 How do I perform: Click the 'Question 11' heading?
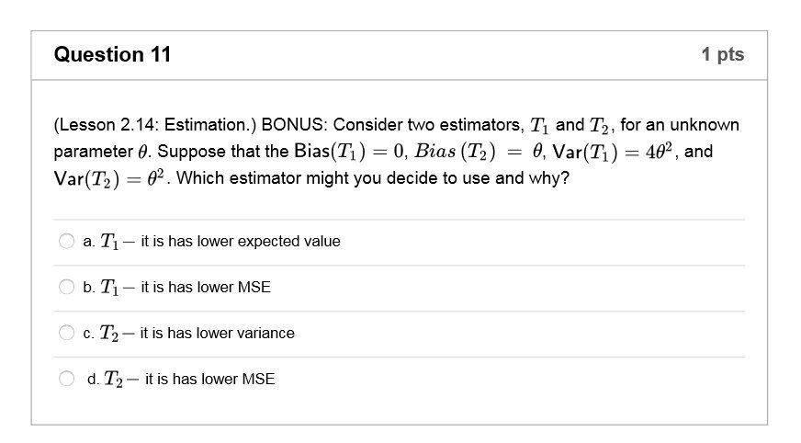click(x=112, y=54)
